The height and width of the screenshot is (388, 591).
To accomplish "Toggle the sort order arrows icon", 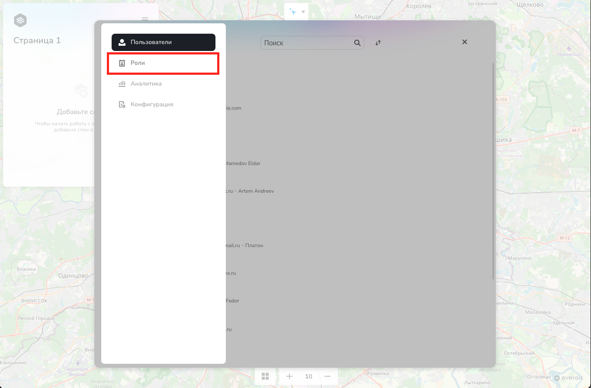I will tap(378, 43).
